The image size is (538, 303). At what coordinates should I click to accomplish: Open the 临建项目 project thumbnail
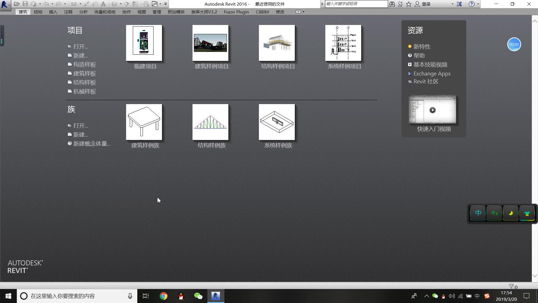click(144, 43)
